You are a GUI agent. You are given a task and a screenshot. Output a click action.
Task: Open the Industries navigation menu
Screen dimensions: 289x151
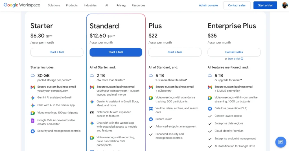click(90, 5)
